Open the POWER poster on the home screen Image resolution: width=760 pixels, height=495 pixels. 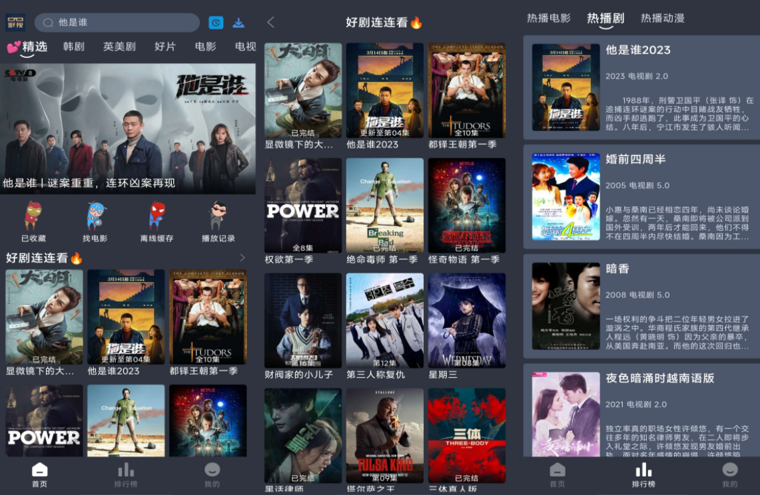coord(44,420)
